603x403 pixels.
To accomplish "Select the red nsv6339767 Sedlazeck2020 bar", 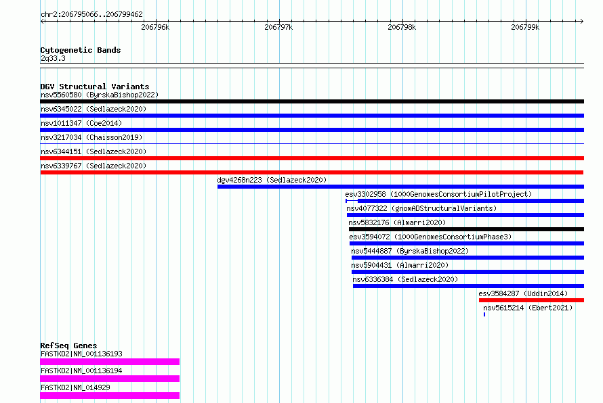I will tap(312, 172).
